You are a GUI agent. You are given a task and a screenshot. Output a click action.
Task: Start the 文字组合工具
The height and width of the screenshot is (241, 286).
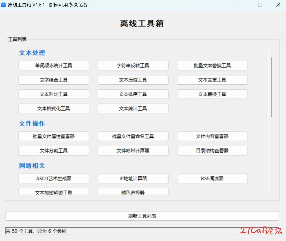click(x=54, y=80)
